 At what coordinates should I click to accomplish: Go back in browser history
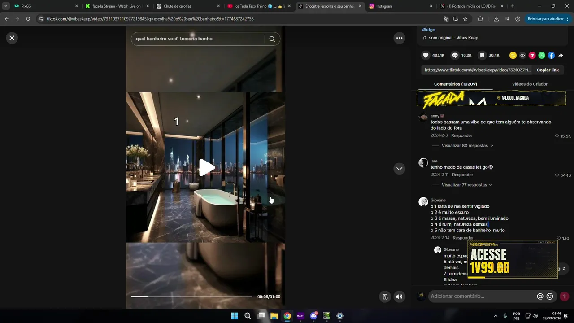click(x=6, y=19)
